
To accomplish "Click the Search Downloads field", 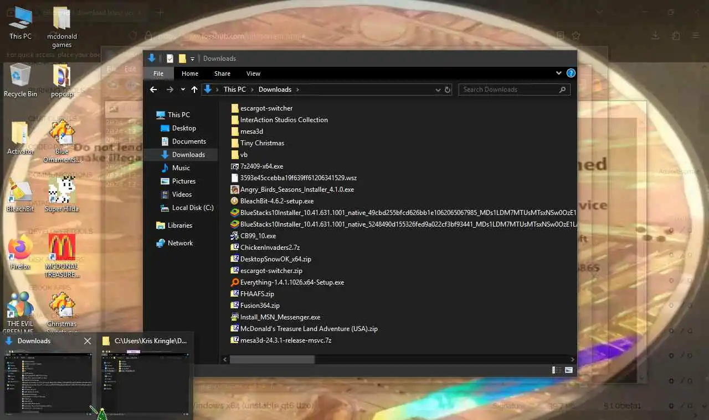I will (514, 90).
